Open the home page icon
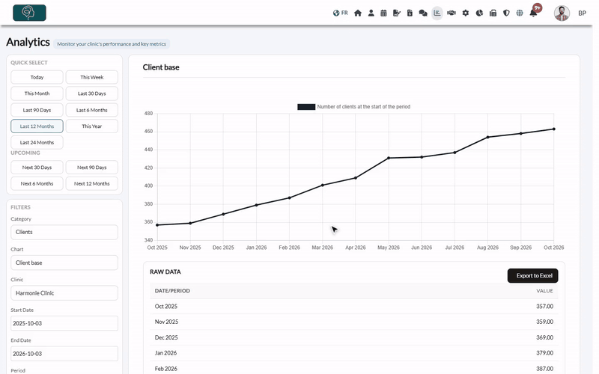This screenshot has width=599, height=374. [358, 13]
